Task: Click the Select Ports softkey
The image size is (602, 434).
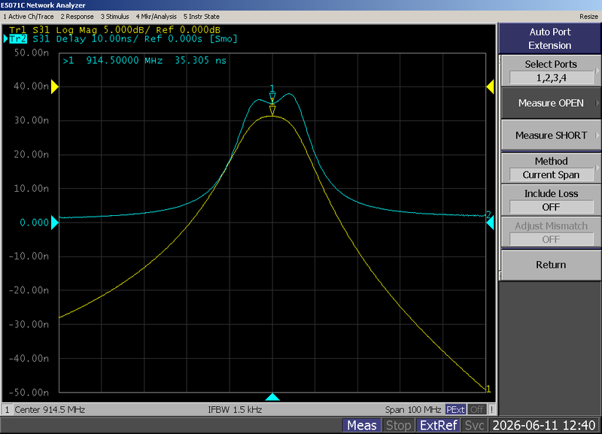Action: tap(551, 71)
